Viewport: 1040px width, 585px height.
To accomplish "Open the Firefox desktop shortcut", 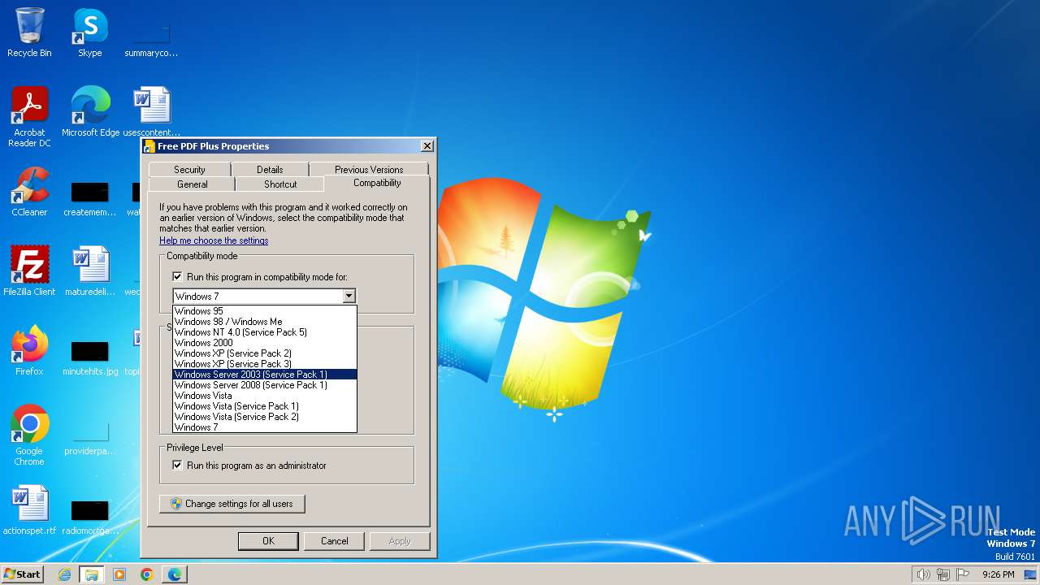I will pyautogui.click(x=29, y=350).
